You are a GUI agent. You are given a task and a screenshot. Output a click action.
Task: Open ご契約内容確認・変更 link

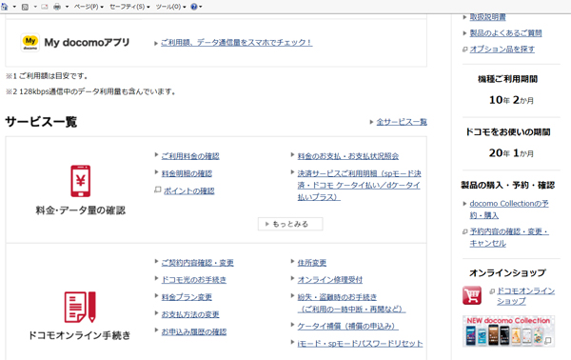[197, 263]
